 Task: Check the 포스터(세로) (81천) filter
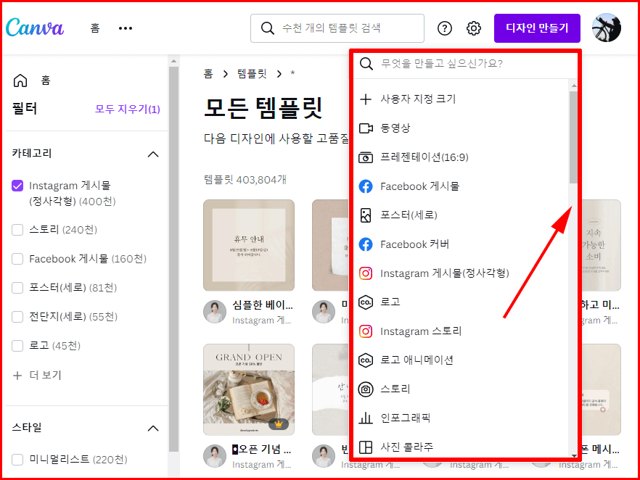click(17, 288)
